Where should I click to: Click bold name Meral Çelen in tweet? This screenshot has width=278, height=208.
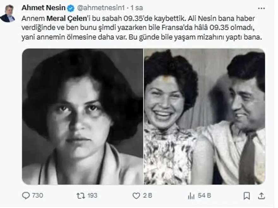pyautogui.click(x=66, y=18)
